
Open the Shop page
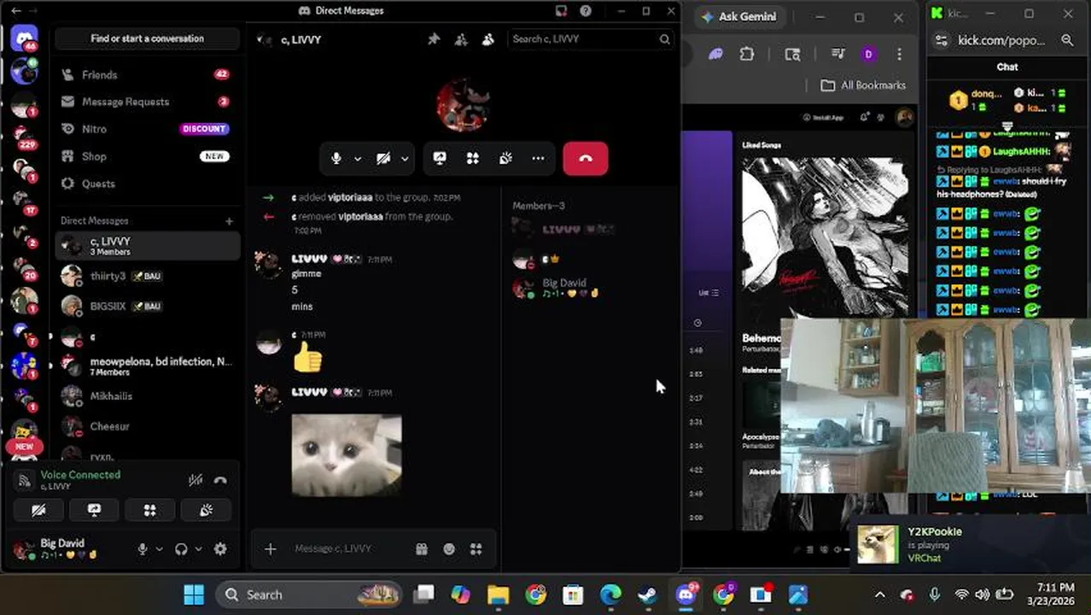coord(147,156)
